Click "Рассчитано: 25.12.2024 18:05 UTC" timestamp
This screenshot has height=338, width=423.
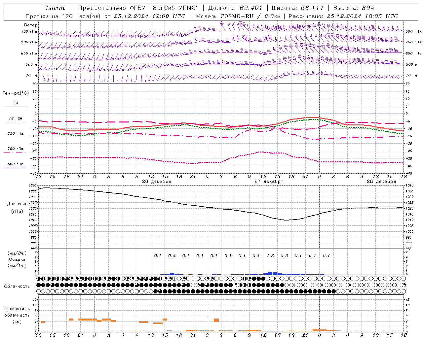(x=343, y=16)
